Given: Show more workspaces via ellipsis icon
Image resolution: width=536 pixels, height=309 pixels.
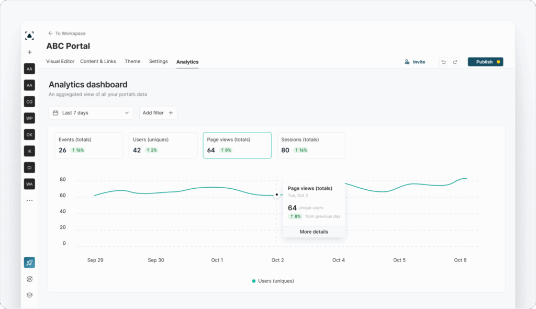Looking at the screenshot, I should click(x=29, y=200).
